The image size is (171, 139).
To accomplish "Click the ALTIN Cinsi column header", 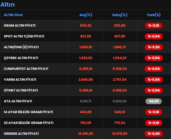I will [13, 15].
